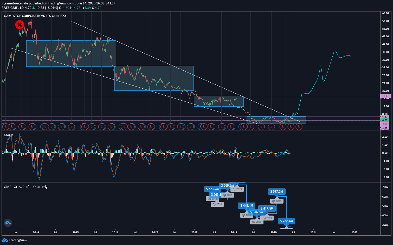The height and width of the screenshot is (245, 393).
Task: Select the 6.57 price level label
Action: point(385,117)
